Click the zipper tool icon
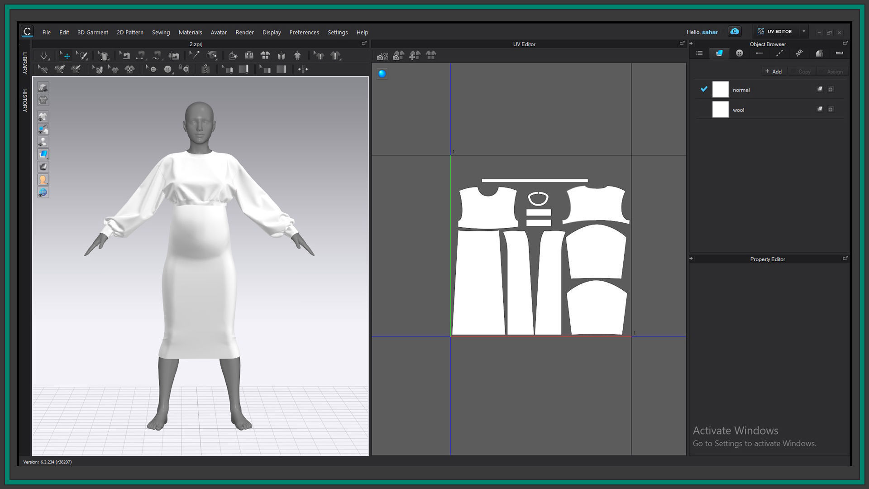This screenshot has width=869, height=489. pos(205,69)
